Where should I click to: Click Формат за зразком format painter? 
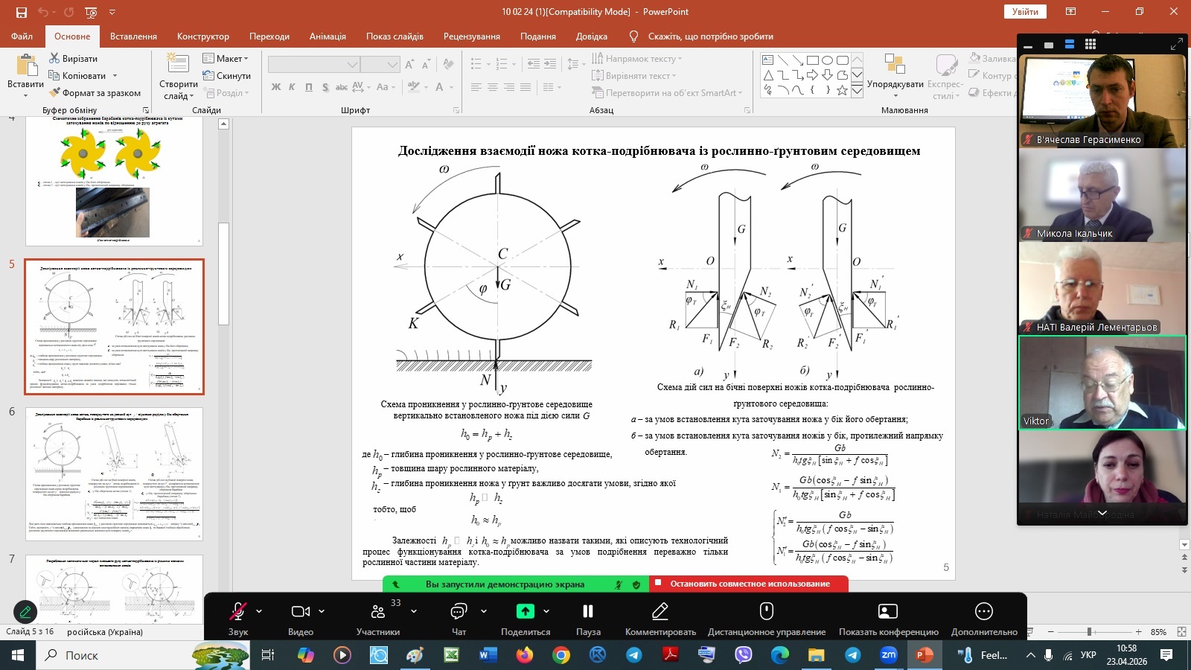pos(95,93)
